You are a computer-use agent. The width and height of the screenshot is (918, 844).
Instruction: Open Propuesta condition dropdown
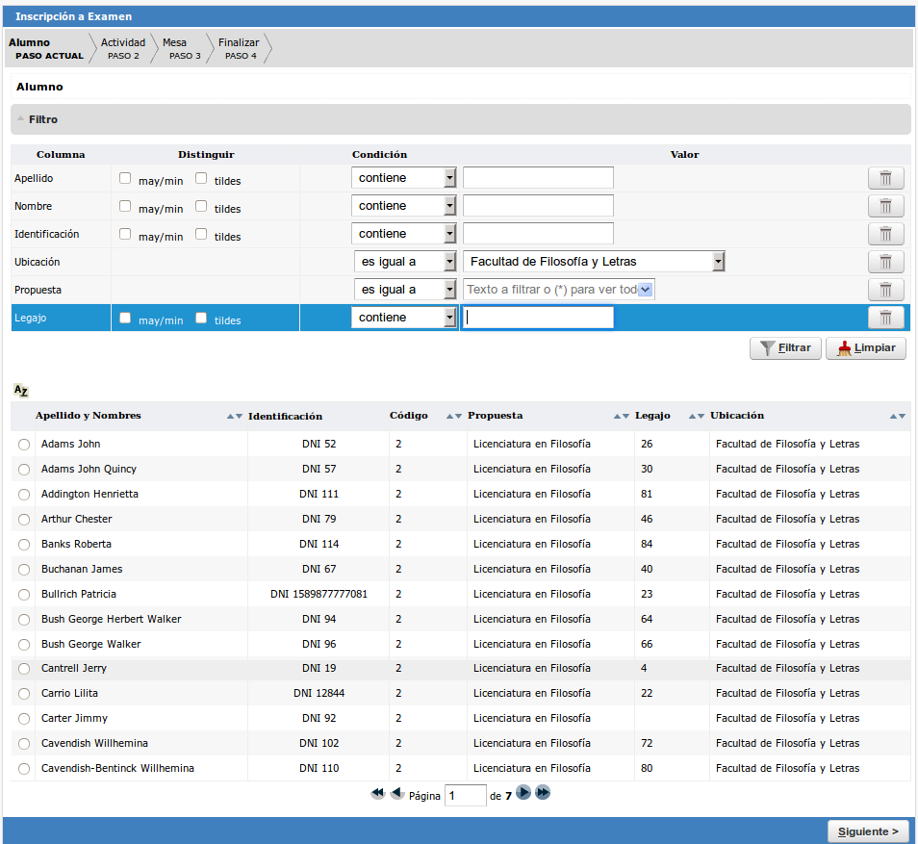pos(405,290)
